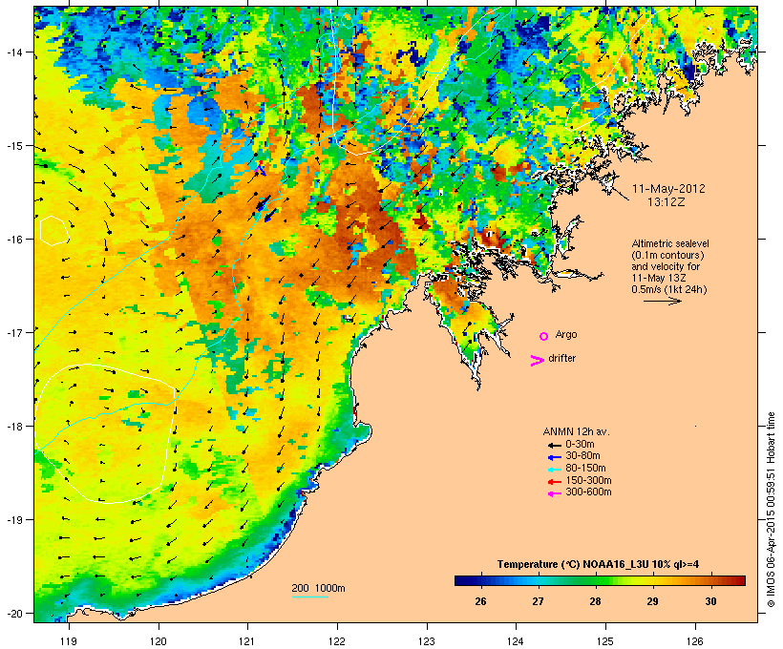Click the 'Altimetric sealevel' caption text
Image resolution: width=783 pixels, height=649 pixels.
coord(670,243)
